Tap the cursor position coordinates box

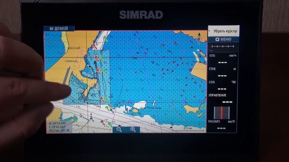pos(59,127)
